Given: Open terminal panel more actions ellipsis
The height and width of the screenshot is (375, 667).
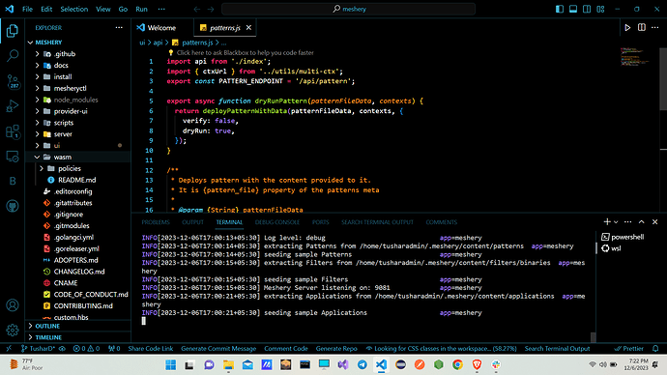Looking at the screenshot, I should 628,221.
